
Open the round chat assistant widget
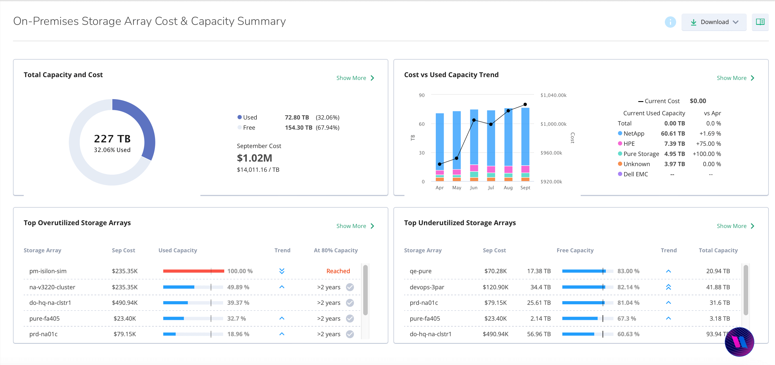[739, 342]
